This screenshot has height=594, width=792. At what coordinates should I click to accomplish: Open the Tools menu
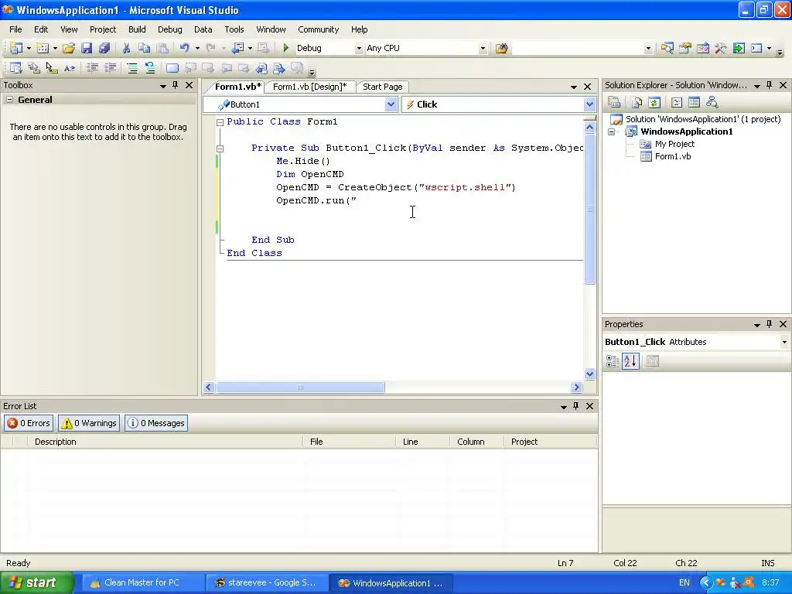pos(234,29)
